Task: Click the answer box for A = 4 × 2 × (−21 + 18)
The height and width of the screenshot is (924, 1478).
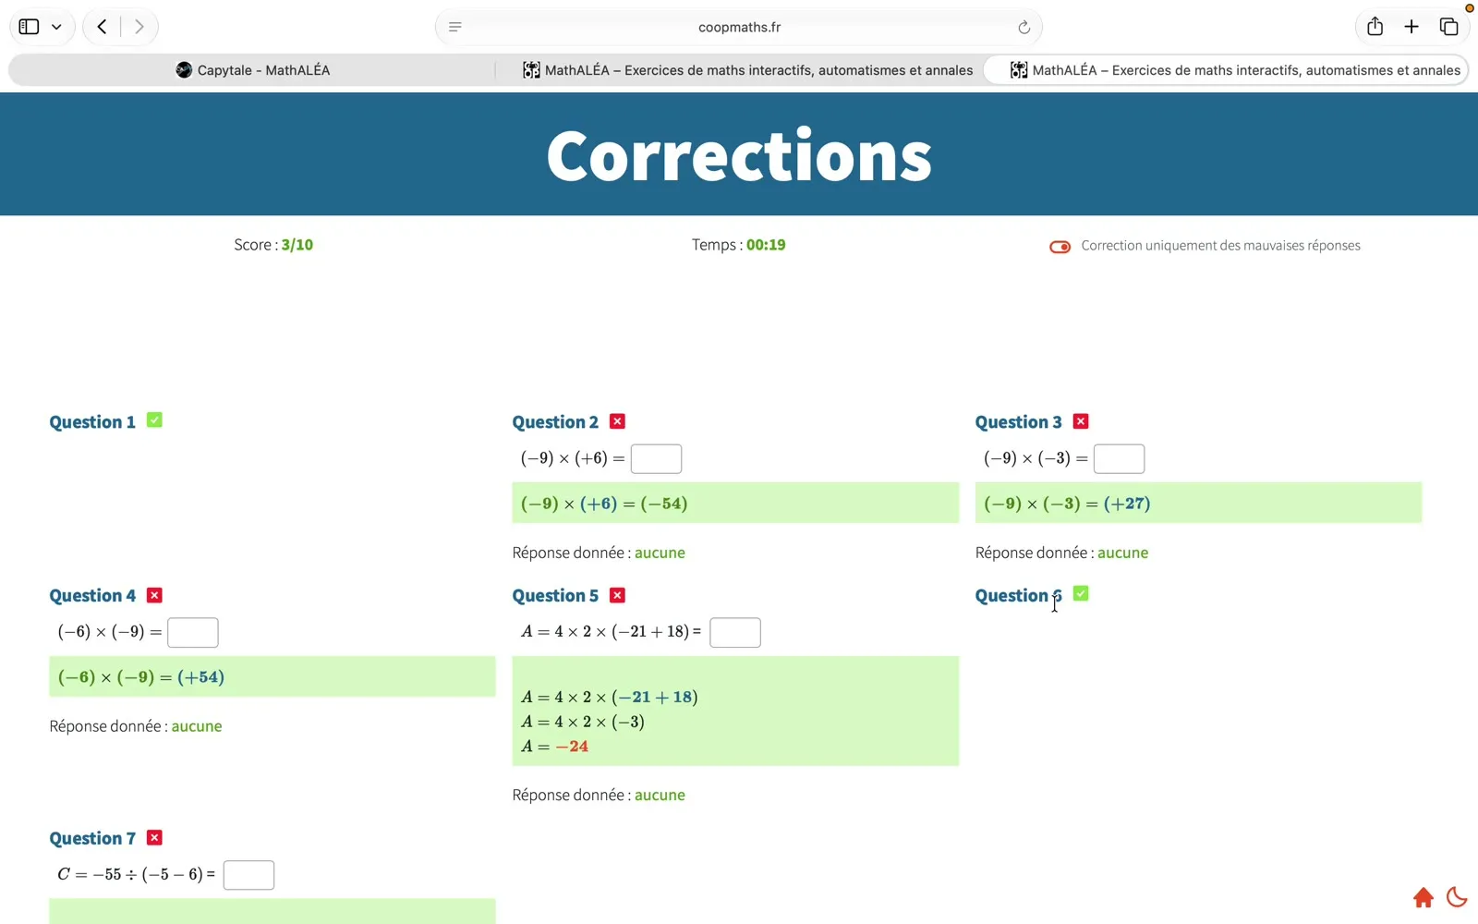Action: coord(735,632)
